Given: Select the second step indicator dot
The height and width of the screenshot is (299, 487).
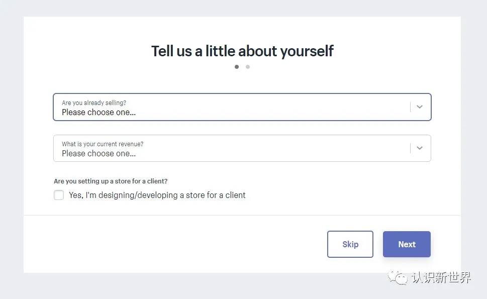Looking at the screenshot, I should [248, 67].
